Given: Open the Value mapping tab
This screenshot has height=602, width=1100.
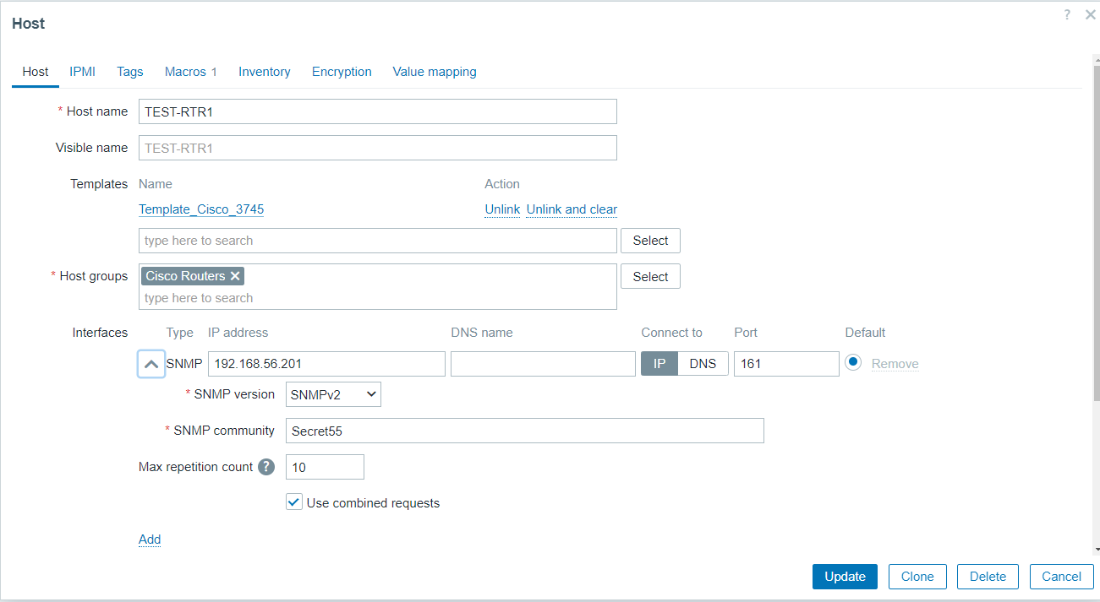Looking at the screenshot, I should point(435,72).
